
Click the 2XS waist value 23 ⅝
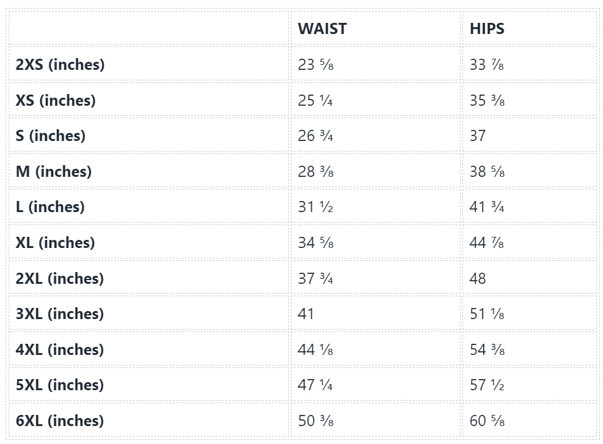[x=316, y=64]
